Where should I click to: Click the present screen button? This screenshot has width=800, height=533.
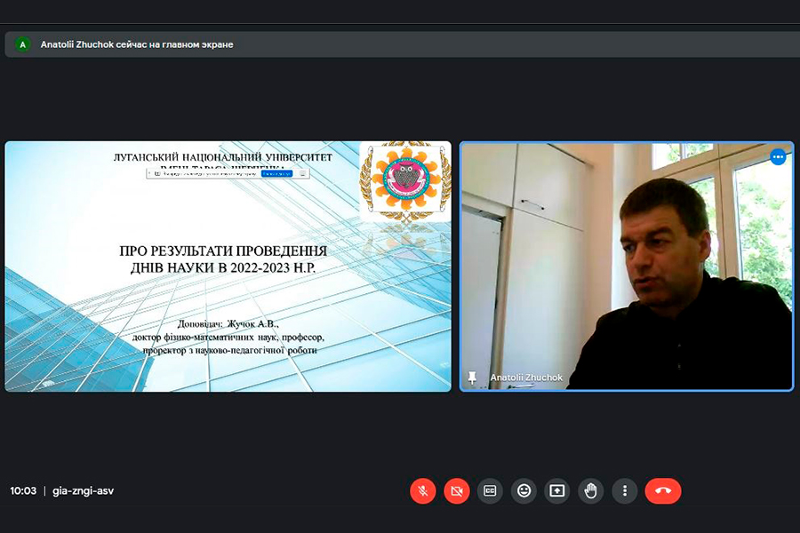[557, 491]
